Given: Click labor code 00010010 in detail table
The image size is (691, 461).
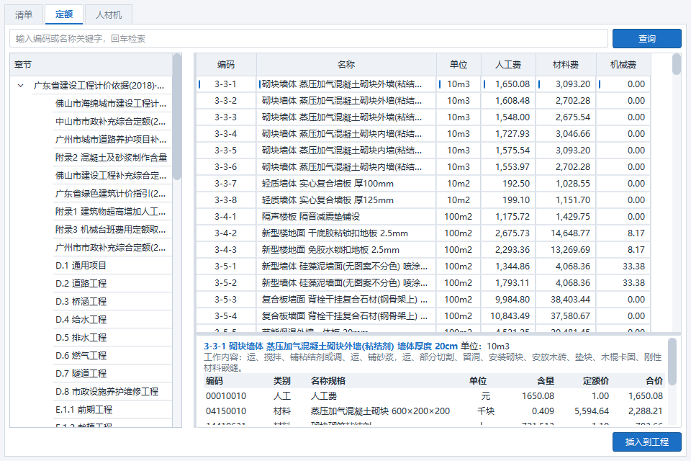Looking at the screenshot, I should (226, 396).
